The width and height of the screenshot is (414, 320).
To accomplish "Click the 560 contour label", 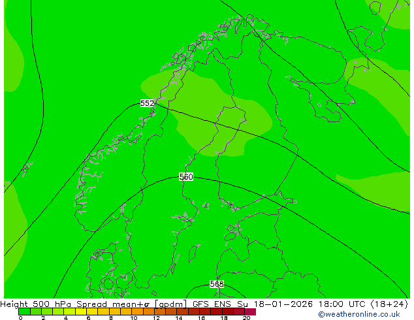I will pos(186,176).
